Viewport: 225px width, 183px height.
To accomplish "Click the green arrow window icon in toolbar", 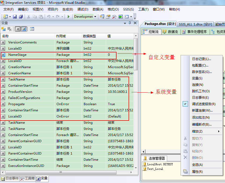I will [121, 17].
